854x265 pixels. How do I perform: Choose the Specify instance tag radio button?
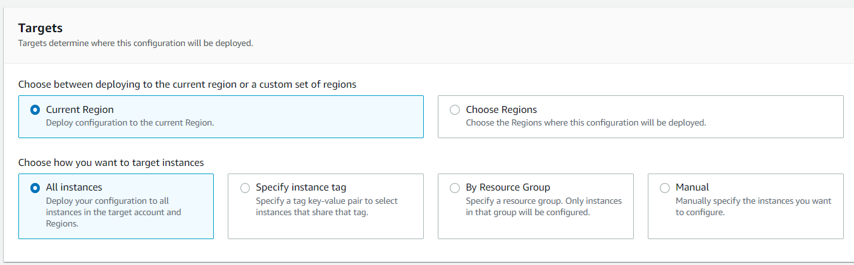pos(245,187)
